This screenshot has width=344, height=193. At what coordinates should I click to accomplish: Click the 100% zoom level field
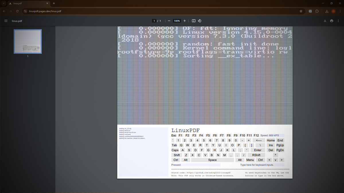point(177,21)
